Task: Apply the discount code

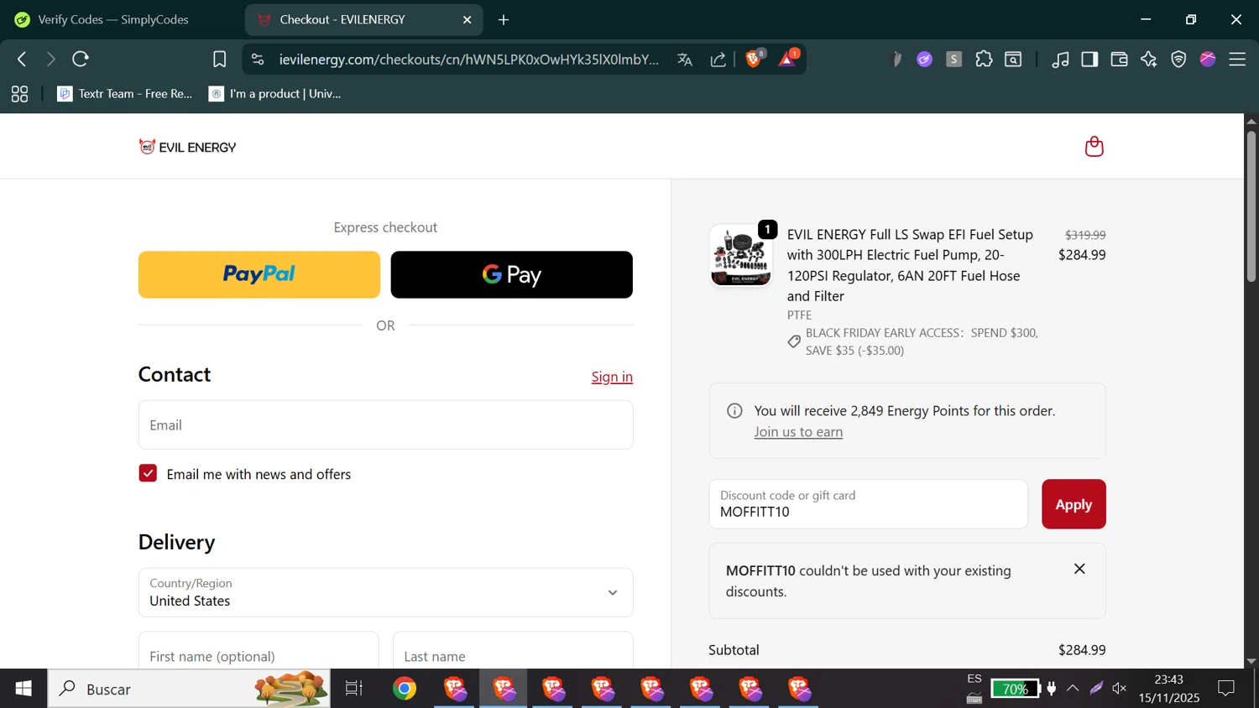Action: coord(1074,504)
